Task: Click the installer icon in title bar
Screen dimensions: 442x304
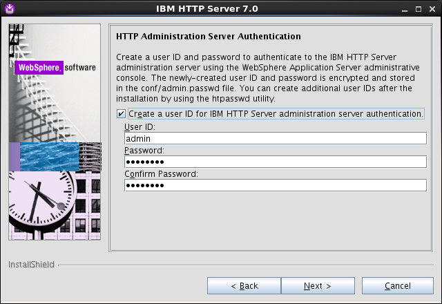Action: 10,9
